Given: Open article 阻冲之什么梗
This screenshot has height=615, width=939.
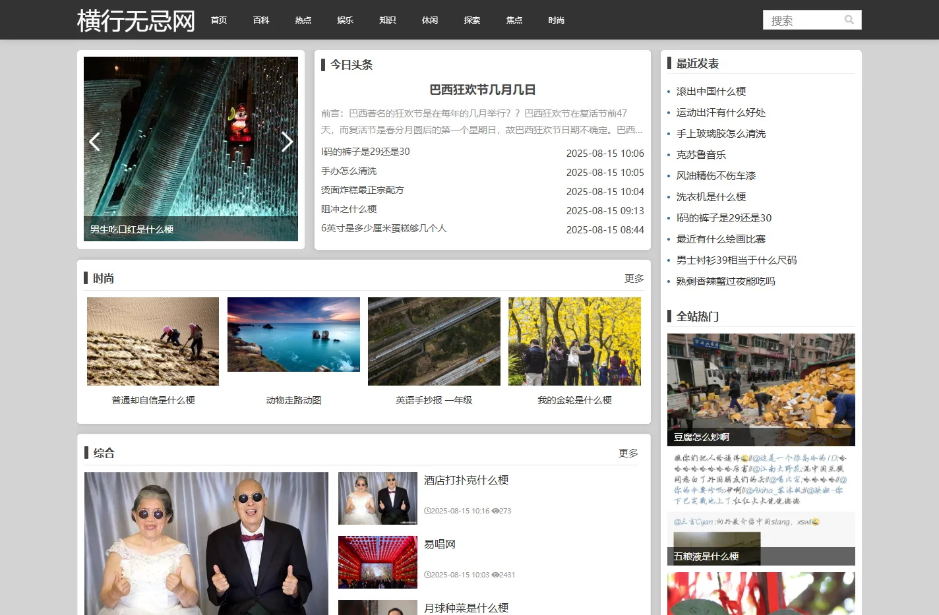Looking at the screenshot, I should (349, 209).
